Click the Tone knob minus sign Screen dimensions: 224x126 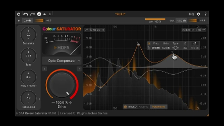28,60
